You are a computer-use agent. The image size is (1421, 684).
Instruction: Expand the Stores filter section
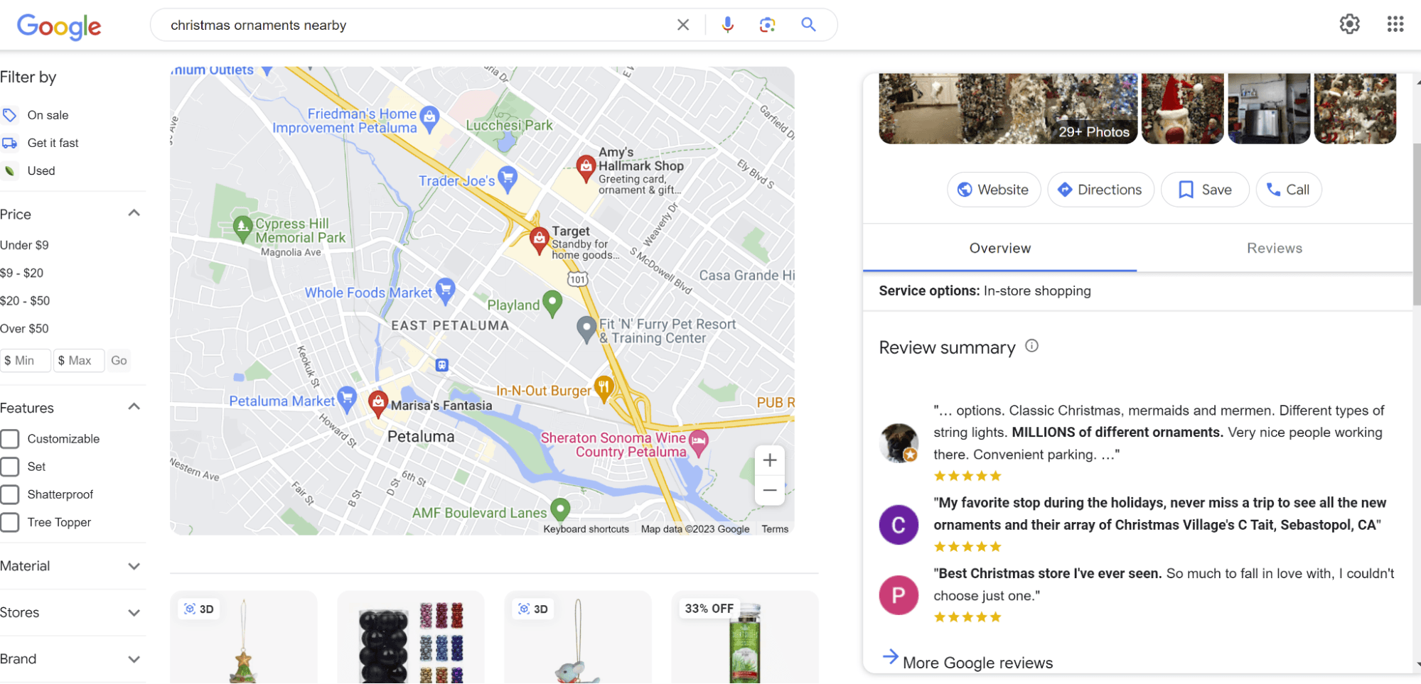click(134, 613)
